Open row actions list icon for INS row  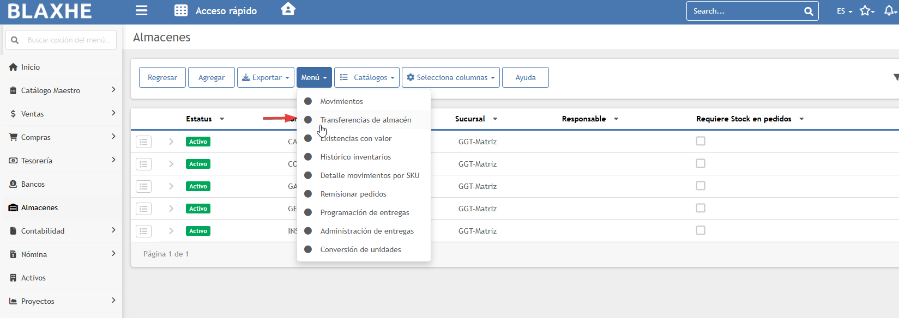pos(143,231)
